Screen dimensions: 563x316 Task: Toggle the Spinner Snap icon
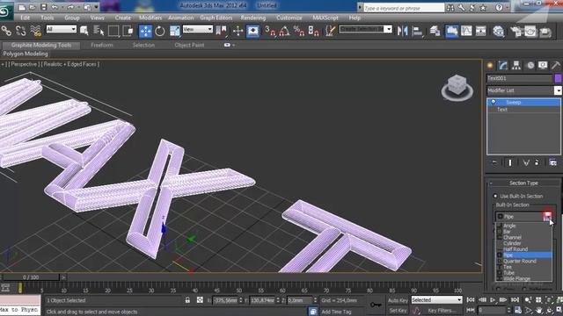coord(314,32)
